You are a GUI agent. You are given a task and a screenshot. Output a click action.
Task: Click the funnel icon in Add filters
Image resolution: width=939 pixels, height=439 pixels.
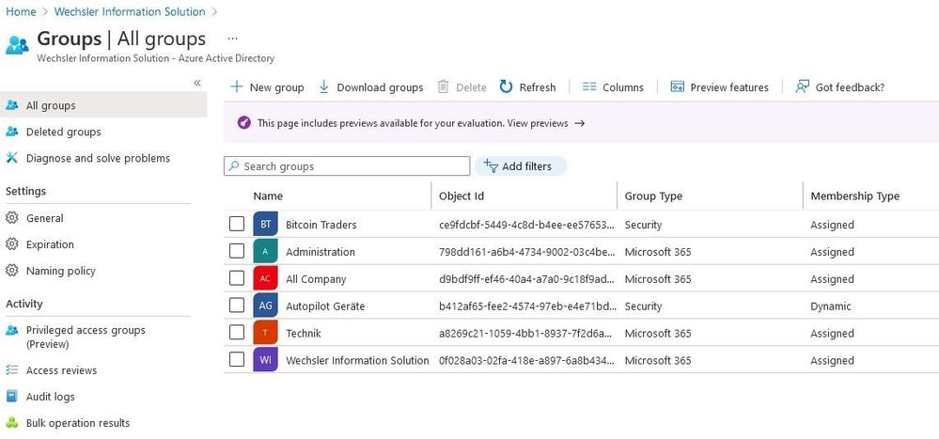pyautogui.click(x=491, y=165)
